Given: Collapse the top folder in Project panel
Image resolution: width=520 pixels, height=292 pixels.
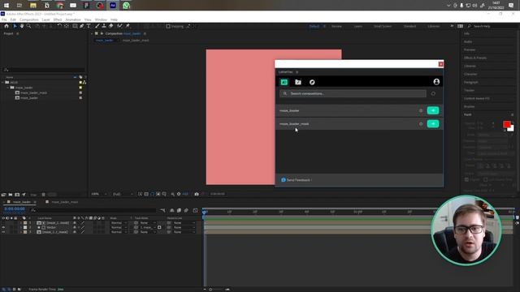Looking at the screenshot, I should (x=3, y=83).
